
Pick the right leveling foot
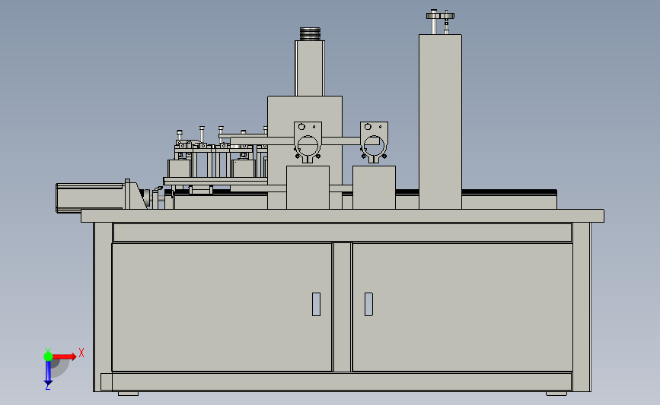click(x=556, y=394)
